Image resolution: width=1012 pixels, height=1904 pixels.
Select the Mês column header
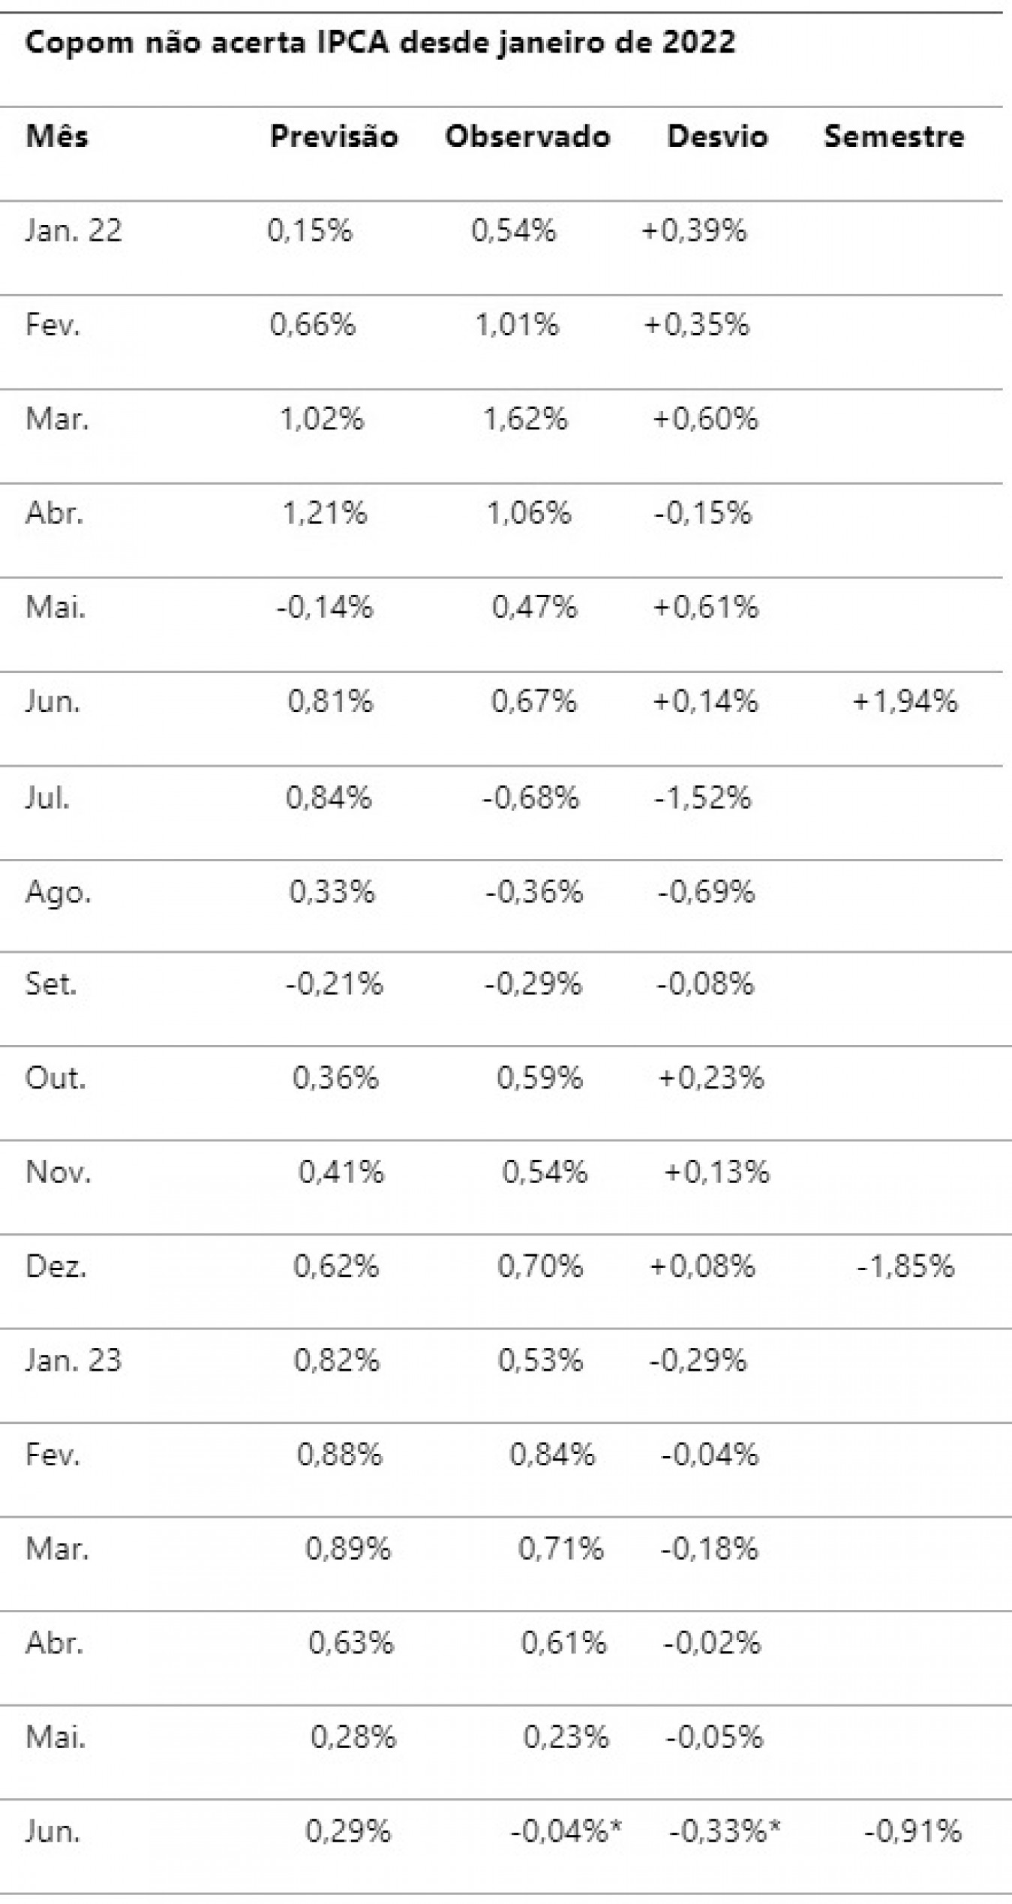(57, 137)
